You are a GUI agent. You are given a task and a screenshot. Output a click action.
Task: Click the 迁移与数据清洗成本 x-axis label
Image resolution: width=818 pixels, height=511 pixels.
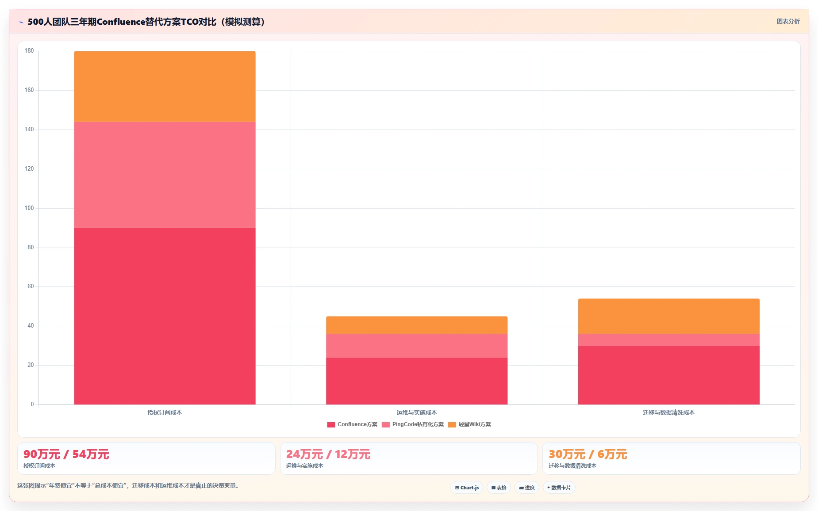pos(669,412)
